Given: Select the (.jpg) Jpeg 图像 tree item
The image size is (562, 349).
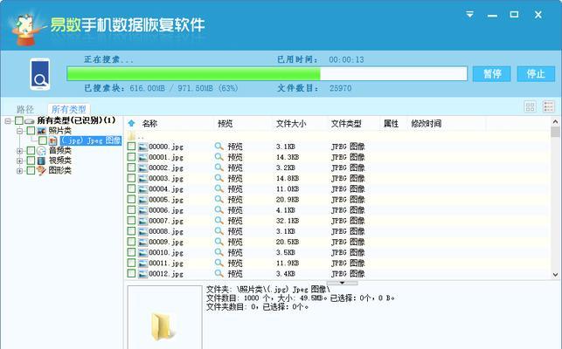Looking at the screenshot, I should click(x=90, y=140).
